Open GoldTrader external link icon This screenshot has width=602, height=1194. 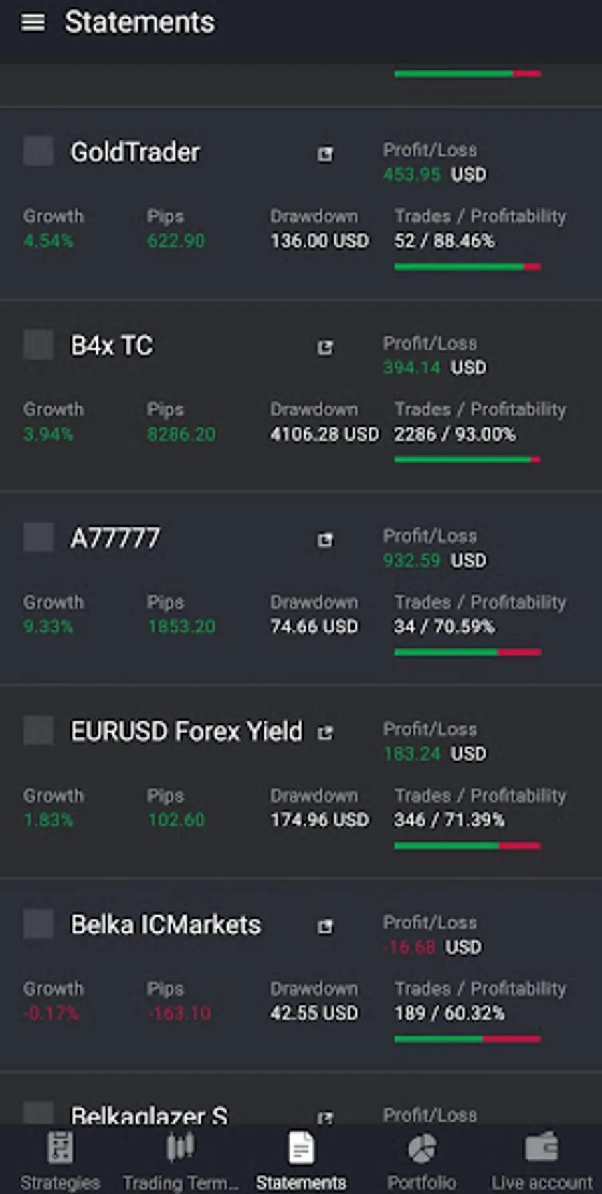[x=325, y=154]
